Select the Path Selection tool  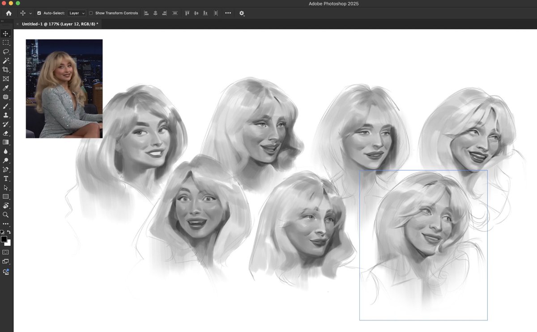click(x=6, y=188)
